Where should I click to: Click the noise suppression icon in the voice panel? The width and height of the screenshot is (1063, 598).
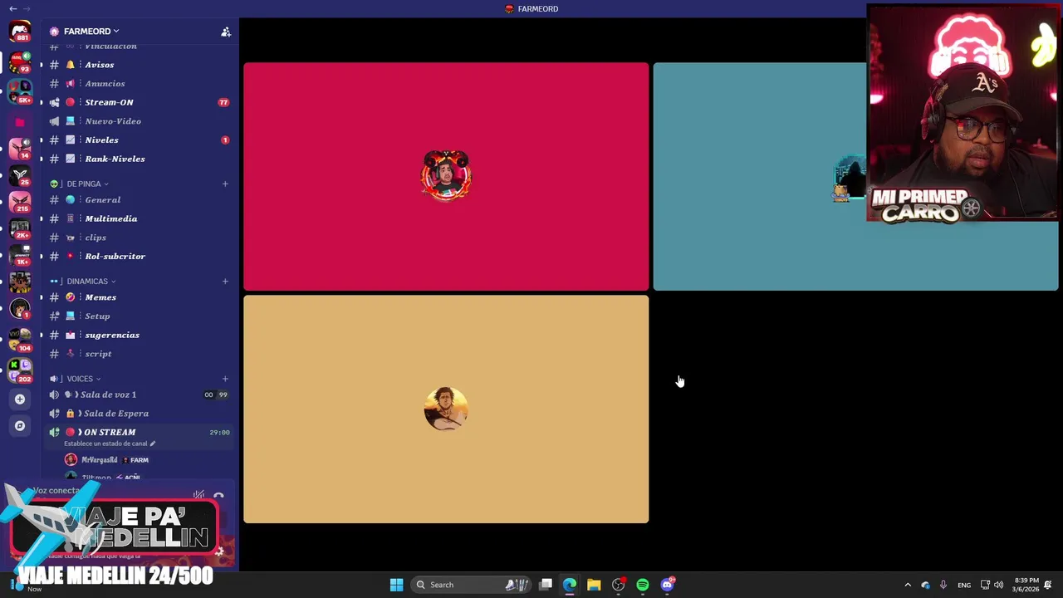coord(198,495)
